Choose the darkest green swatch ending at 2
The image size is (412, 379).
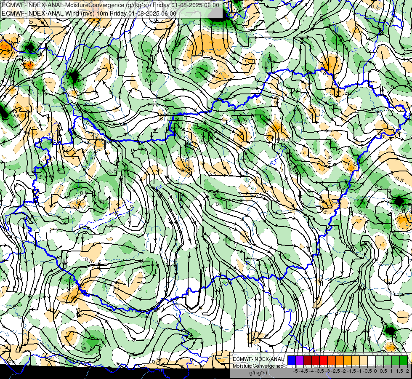(404, 360)
